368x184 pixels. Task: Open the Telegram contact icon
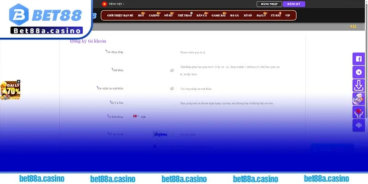tap(359, 72)
